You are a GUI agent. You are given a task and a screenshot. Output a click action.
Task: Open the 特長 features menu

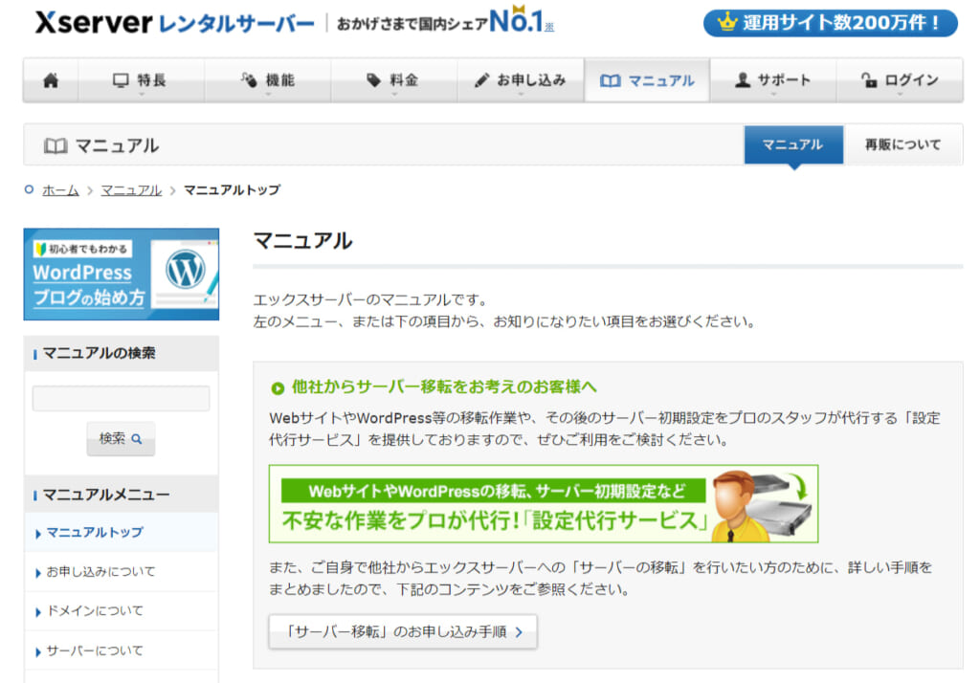click(x=141, y=80)
